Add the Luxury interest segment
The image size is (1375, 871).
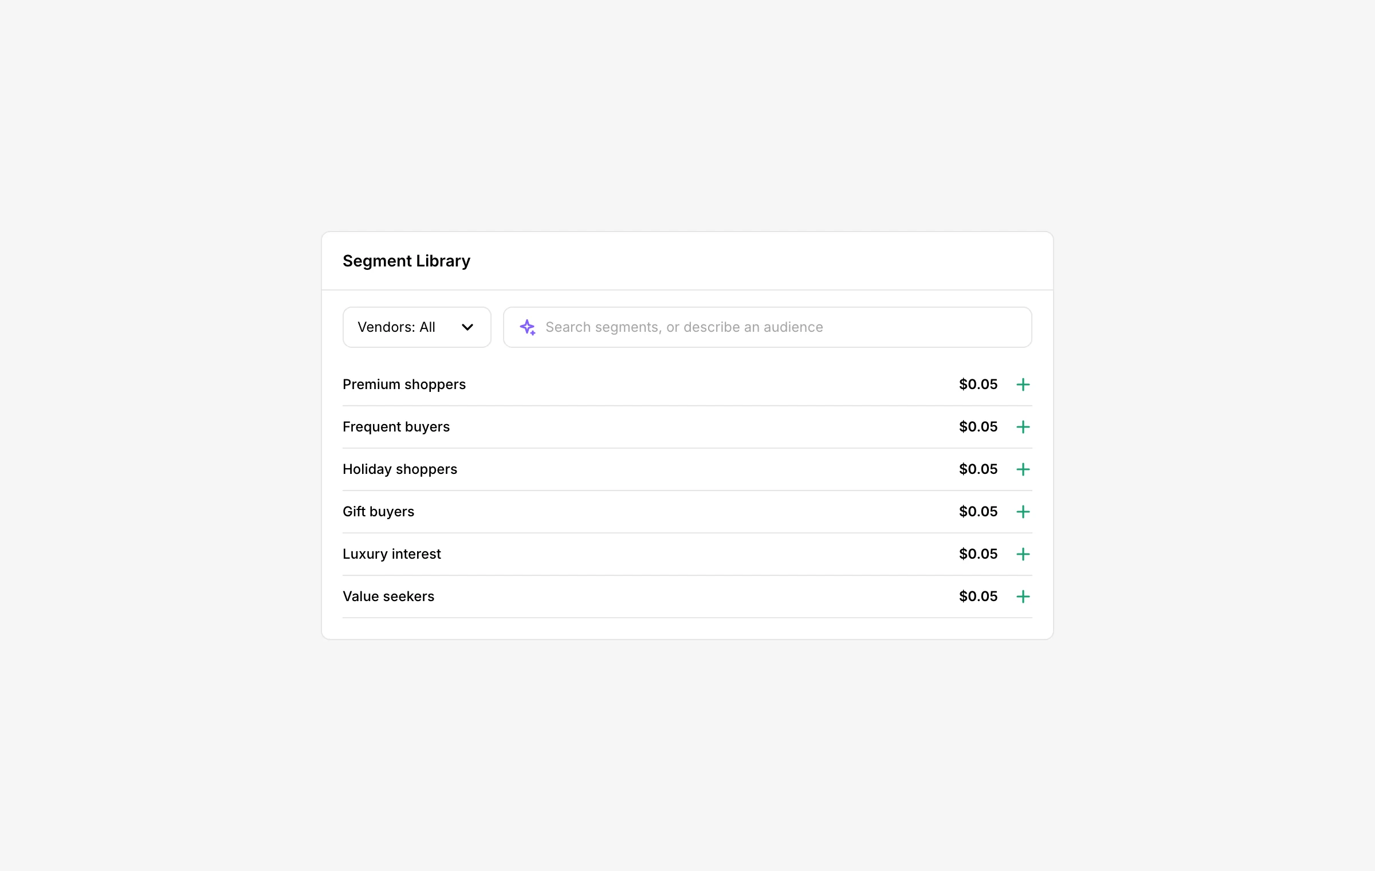tap(1023, 554)
